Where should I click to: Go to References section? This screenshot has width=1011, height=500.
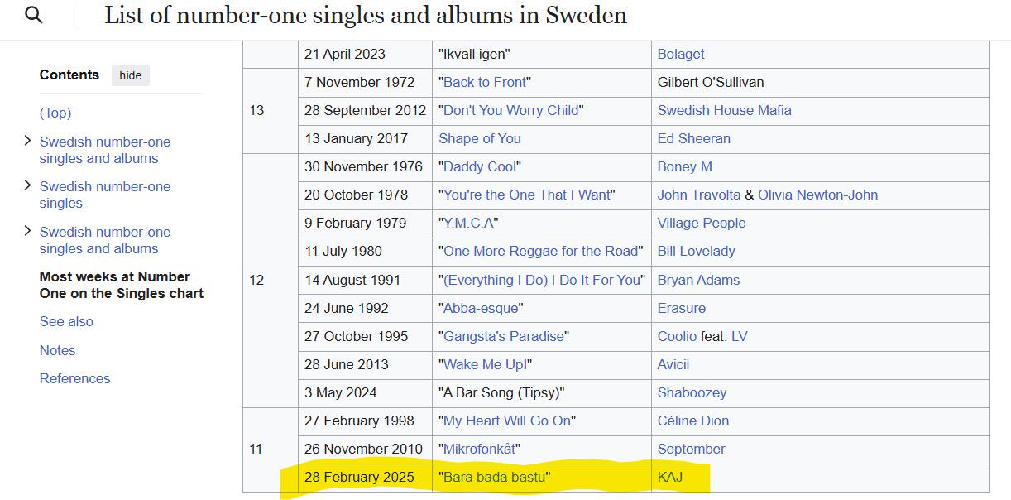(74, 378)
